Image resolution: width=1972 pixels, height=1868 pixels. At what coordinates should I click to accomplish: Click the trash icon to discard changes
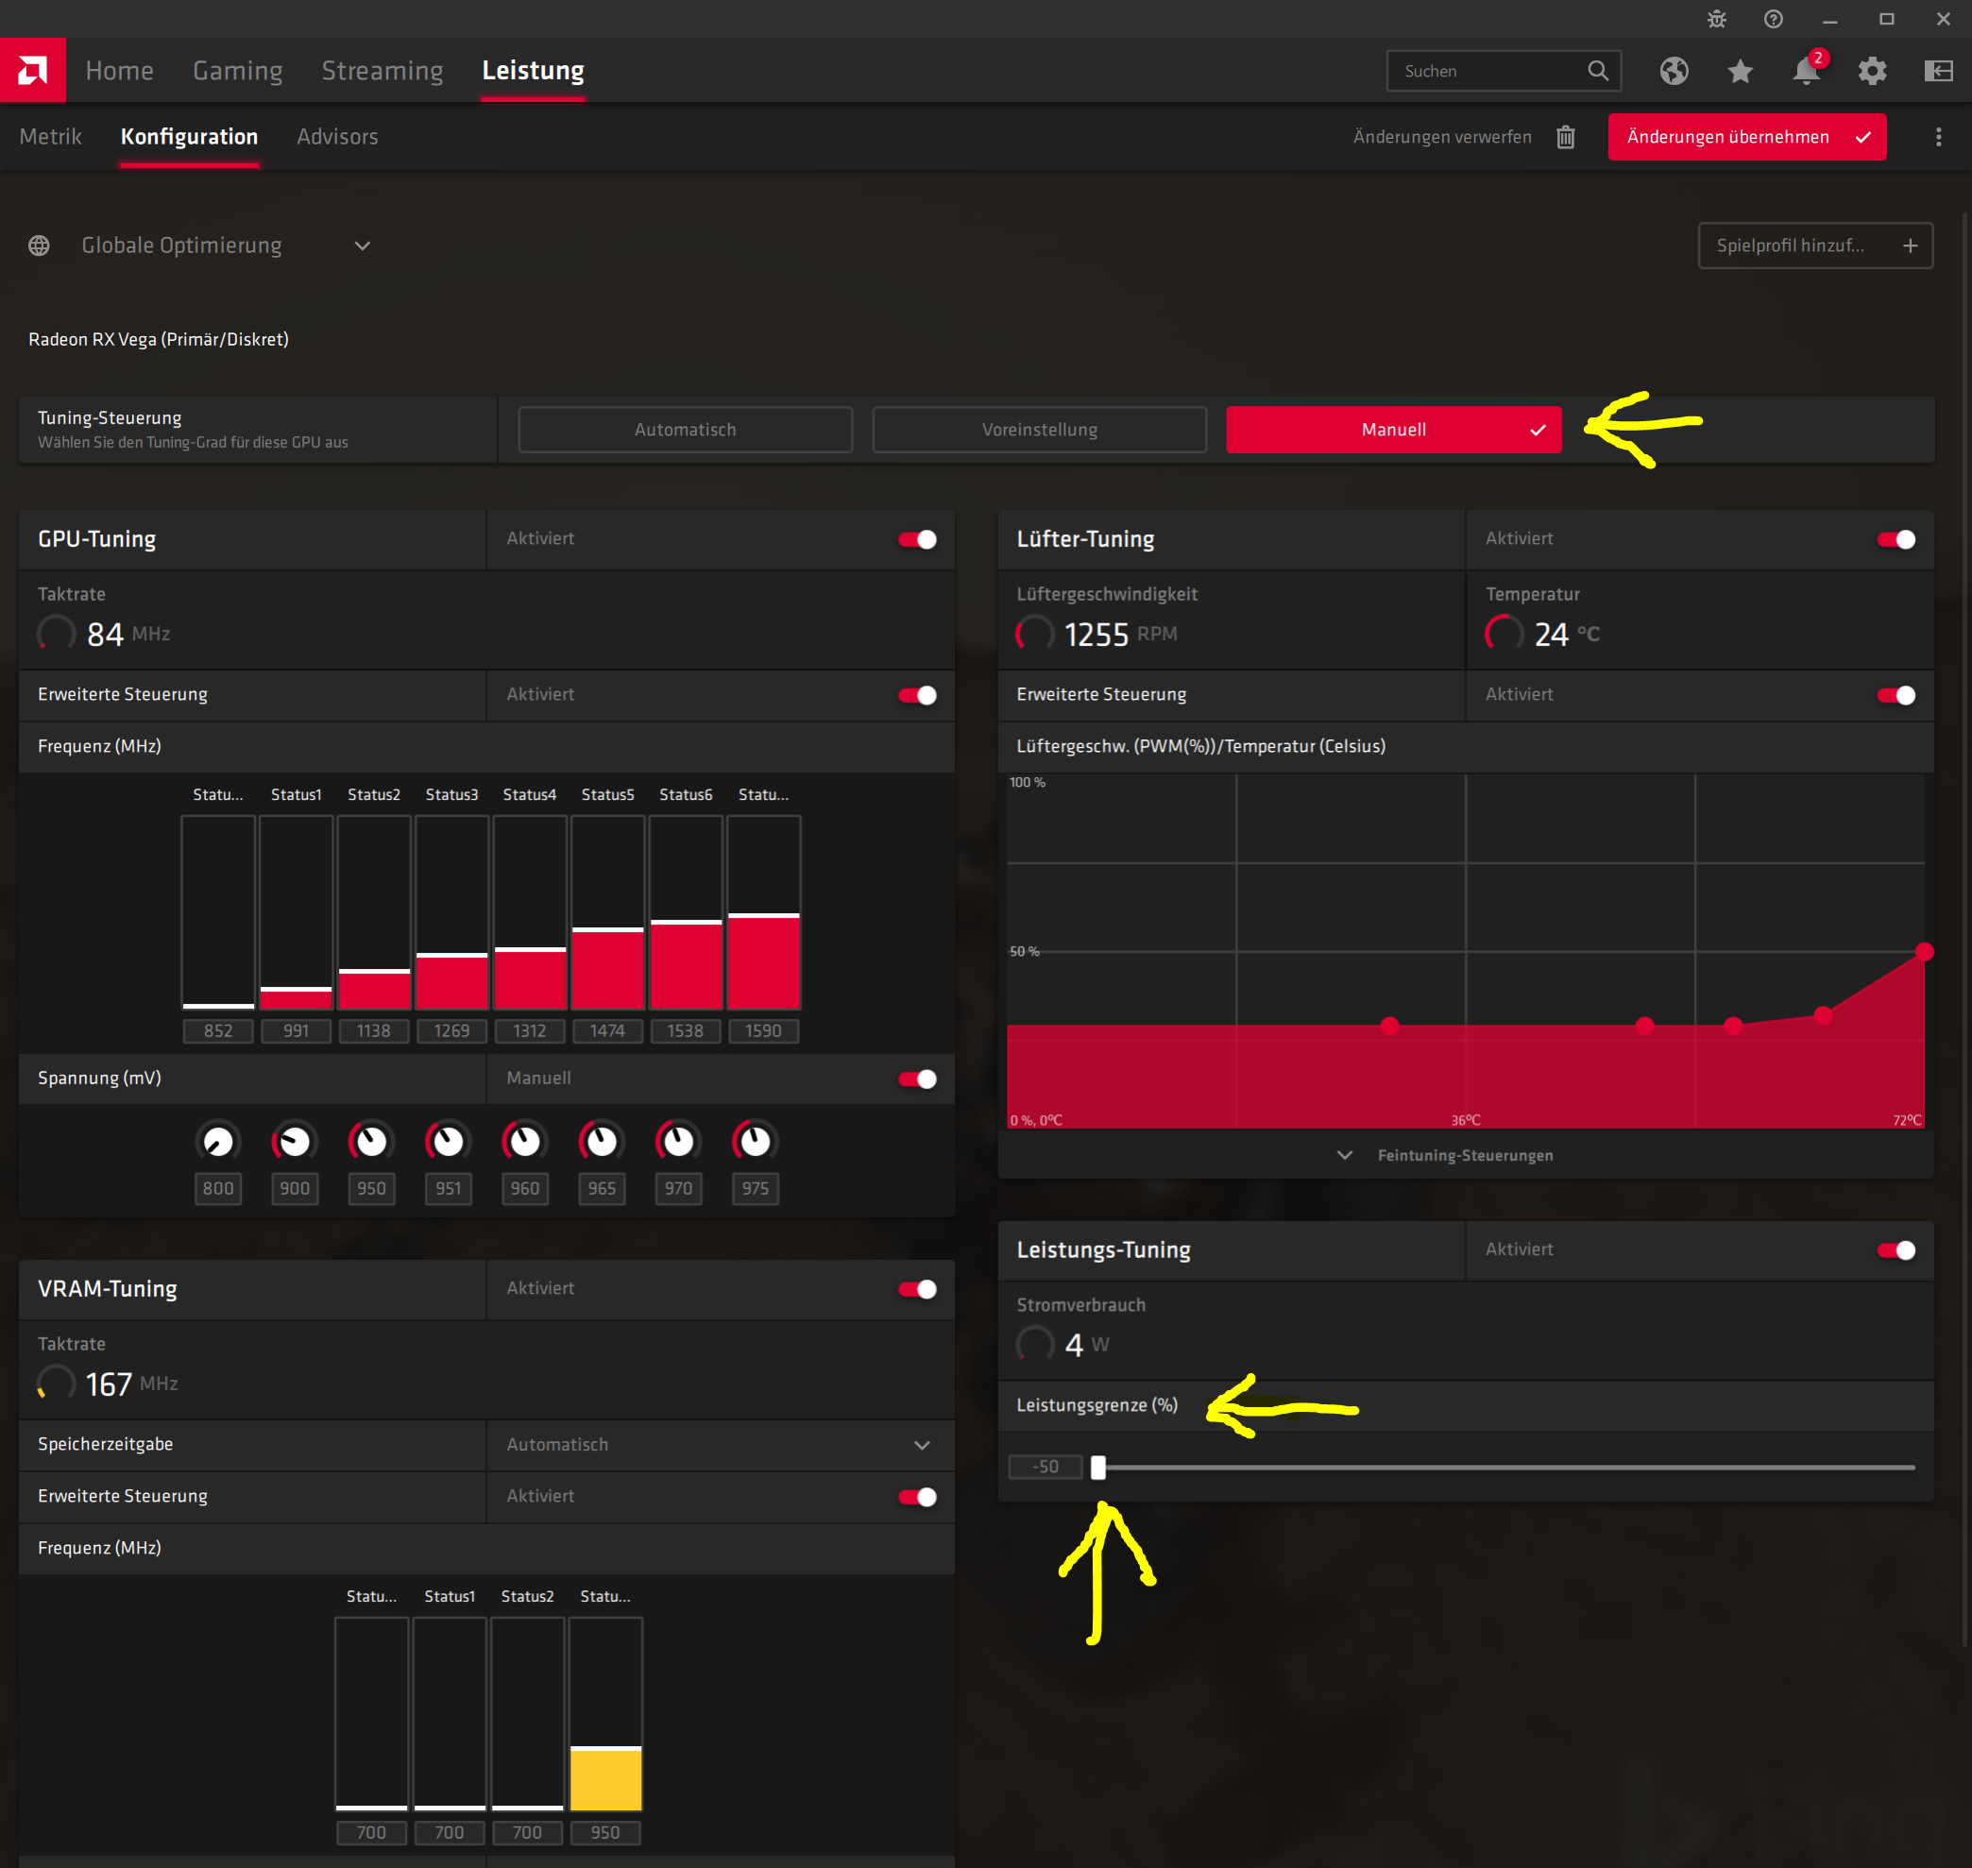tap(1566, 138)
